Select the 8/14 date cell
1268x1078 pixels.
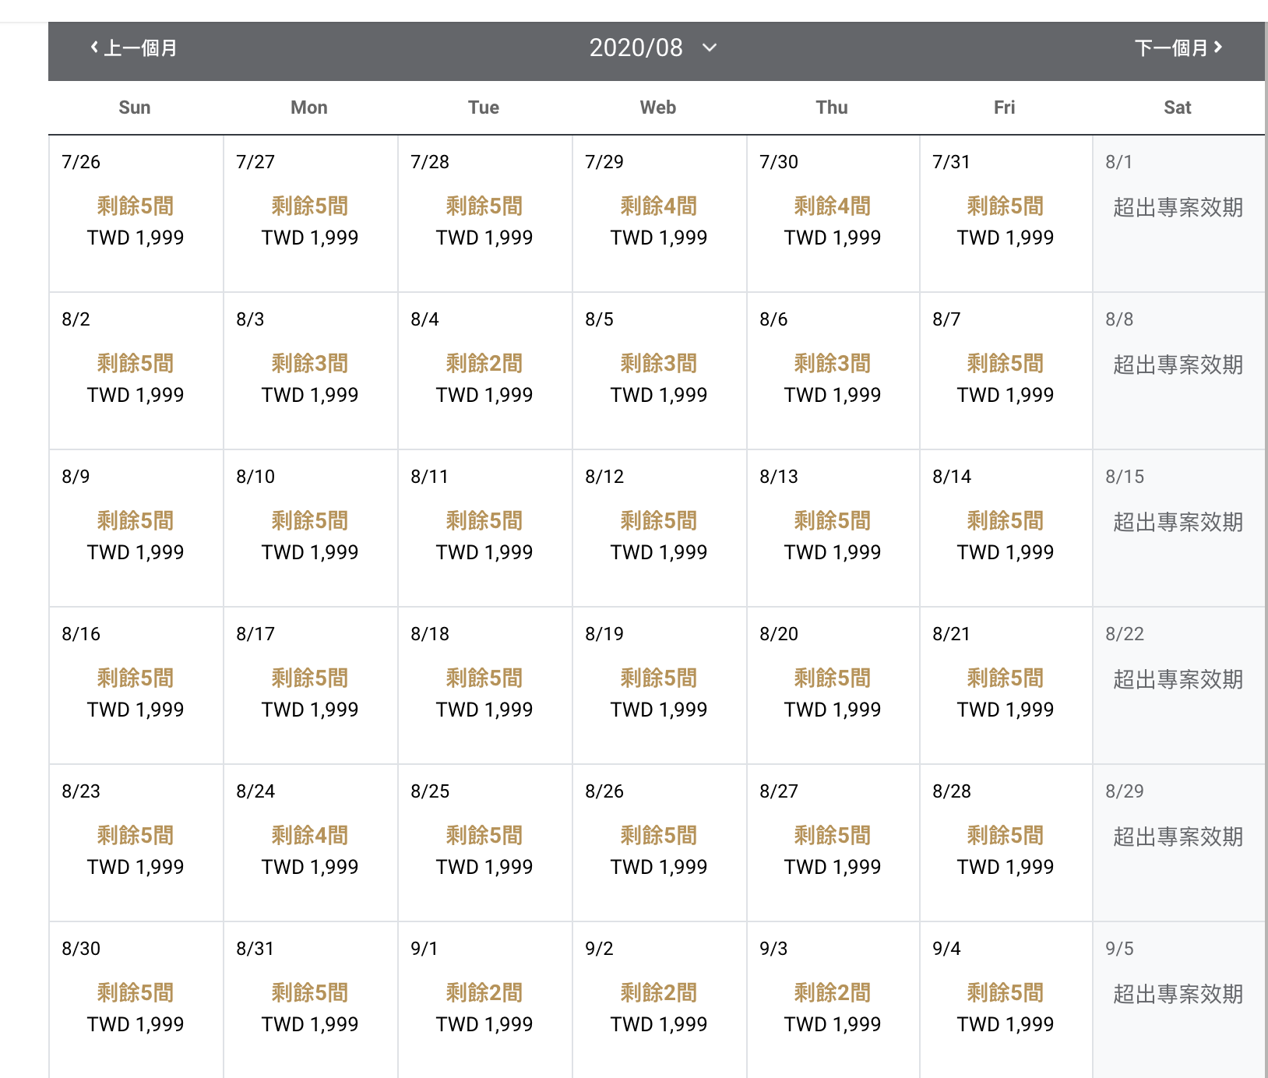[x=1006, y=529]
